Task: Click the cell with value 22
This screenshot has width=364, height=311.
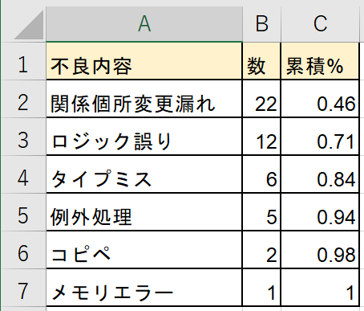Action: click(x=261, y=99)
